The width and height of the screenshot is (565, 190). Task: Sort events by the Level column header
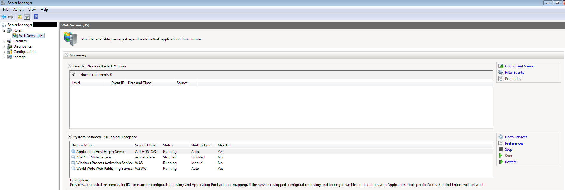(x=87, y=83)
